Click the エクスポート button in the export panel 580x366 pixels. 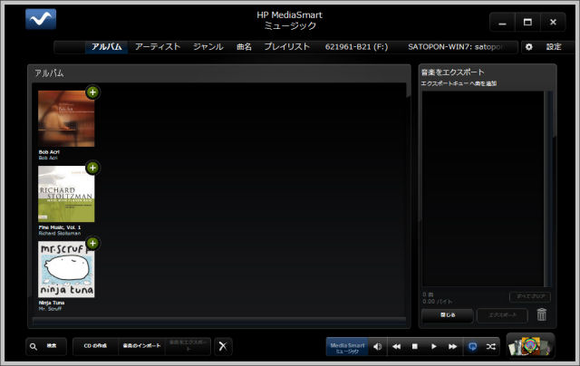coord(502,315)
